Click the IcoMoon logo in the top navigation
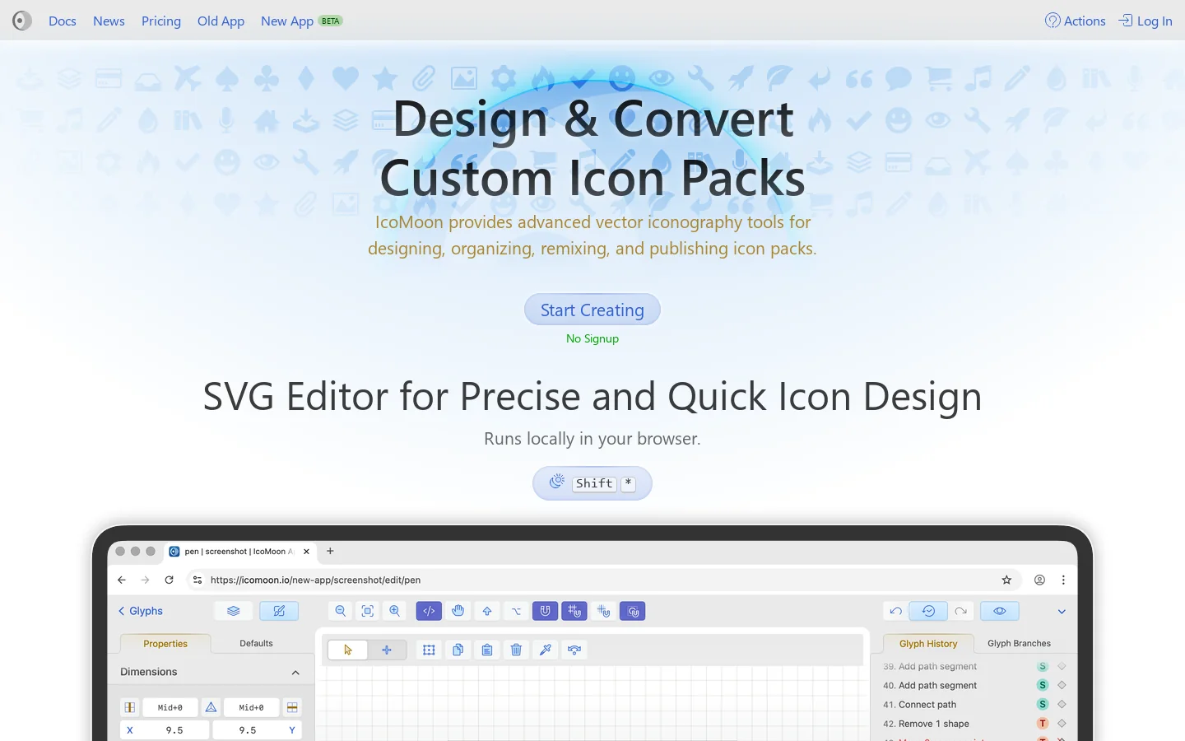 pos(22,21)
